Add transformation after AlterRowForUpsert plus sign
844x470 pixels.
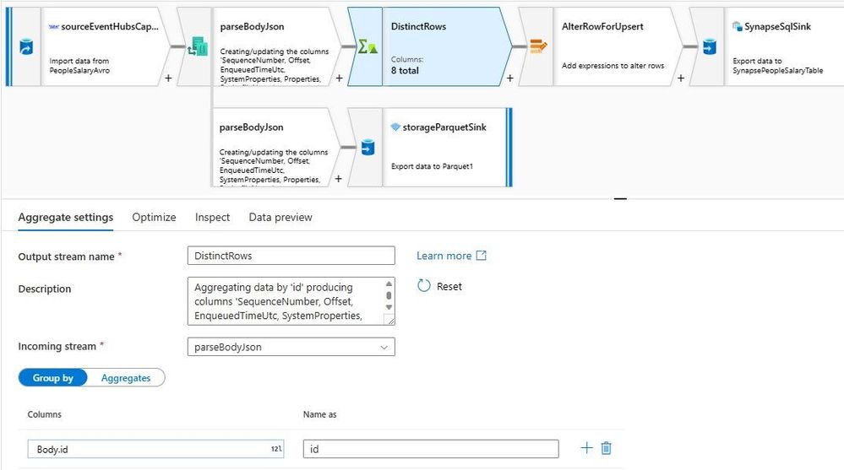coord(680,78)
